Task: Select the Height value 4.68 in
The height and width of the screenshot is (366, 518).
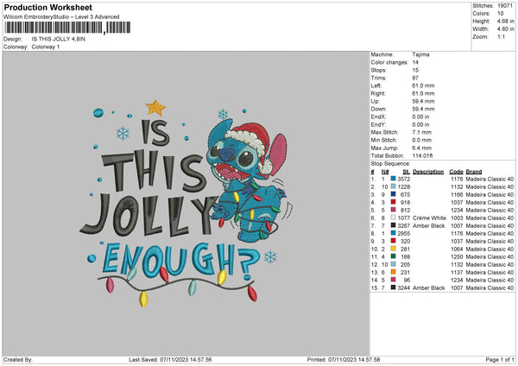Action: (506, 21)
